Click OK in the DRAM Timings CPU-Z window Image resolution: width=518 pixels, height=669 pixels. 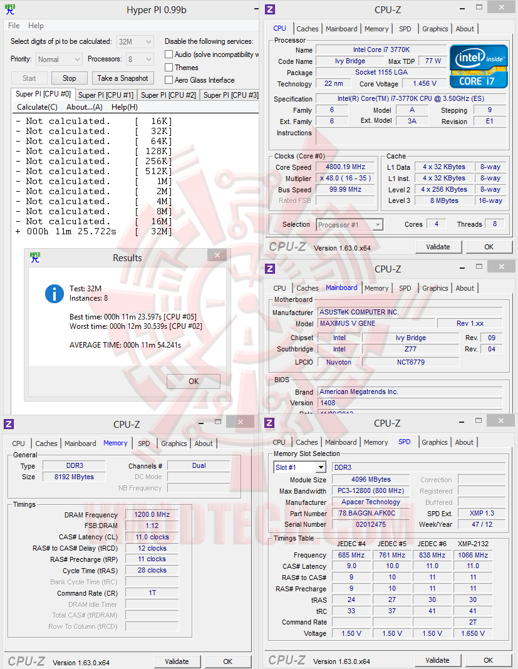coord(228,661)
